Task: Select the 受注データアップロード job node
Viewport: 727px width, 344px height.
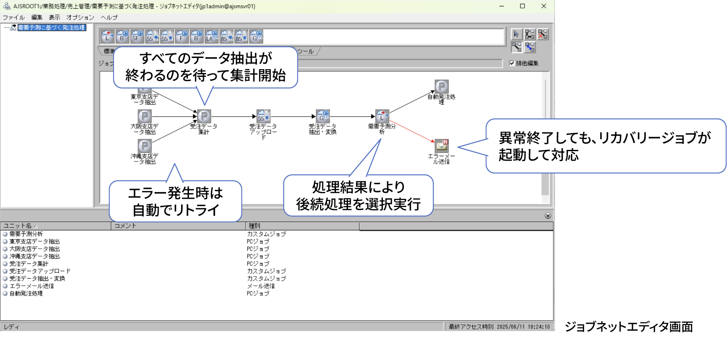Action: 263,116
